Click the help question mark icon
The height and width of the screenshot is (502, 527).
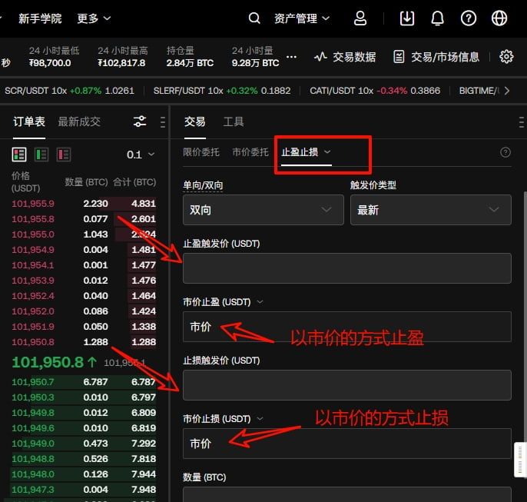click(469, 18)
